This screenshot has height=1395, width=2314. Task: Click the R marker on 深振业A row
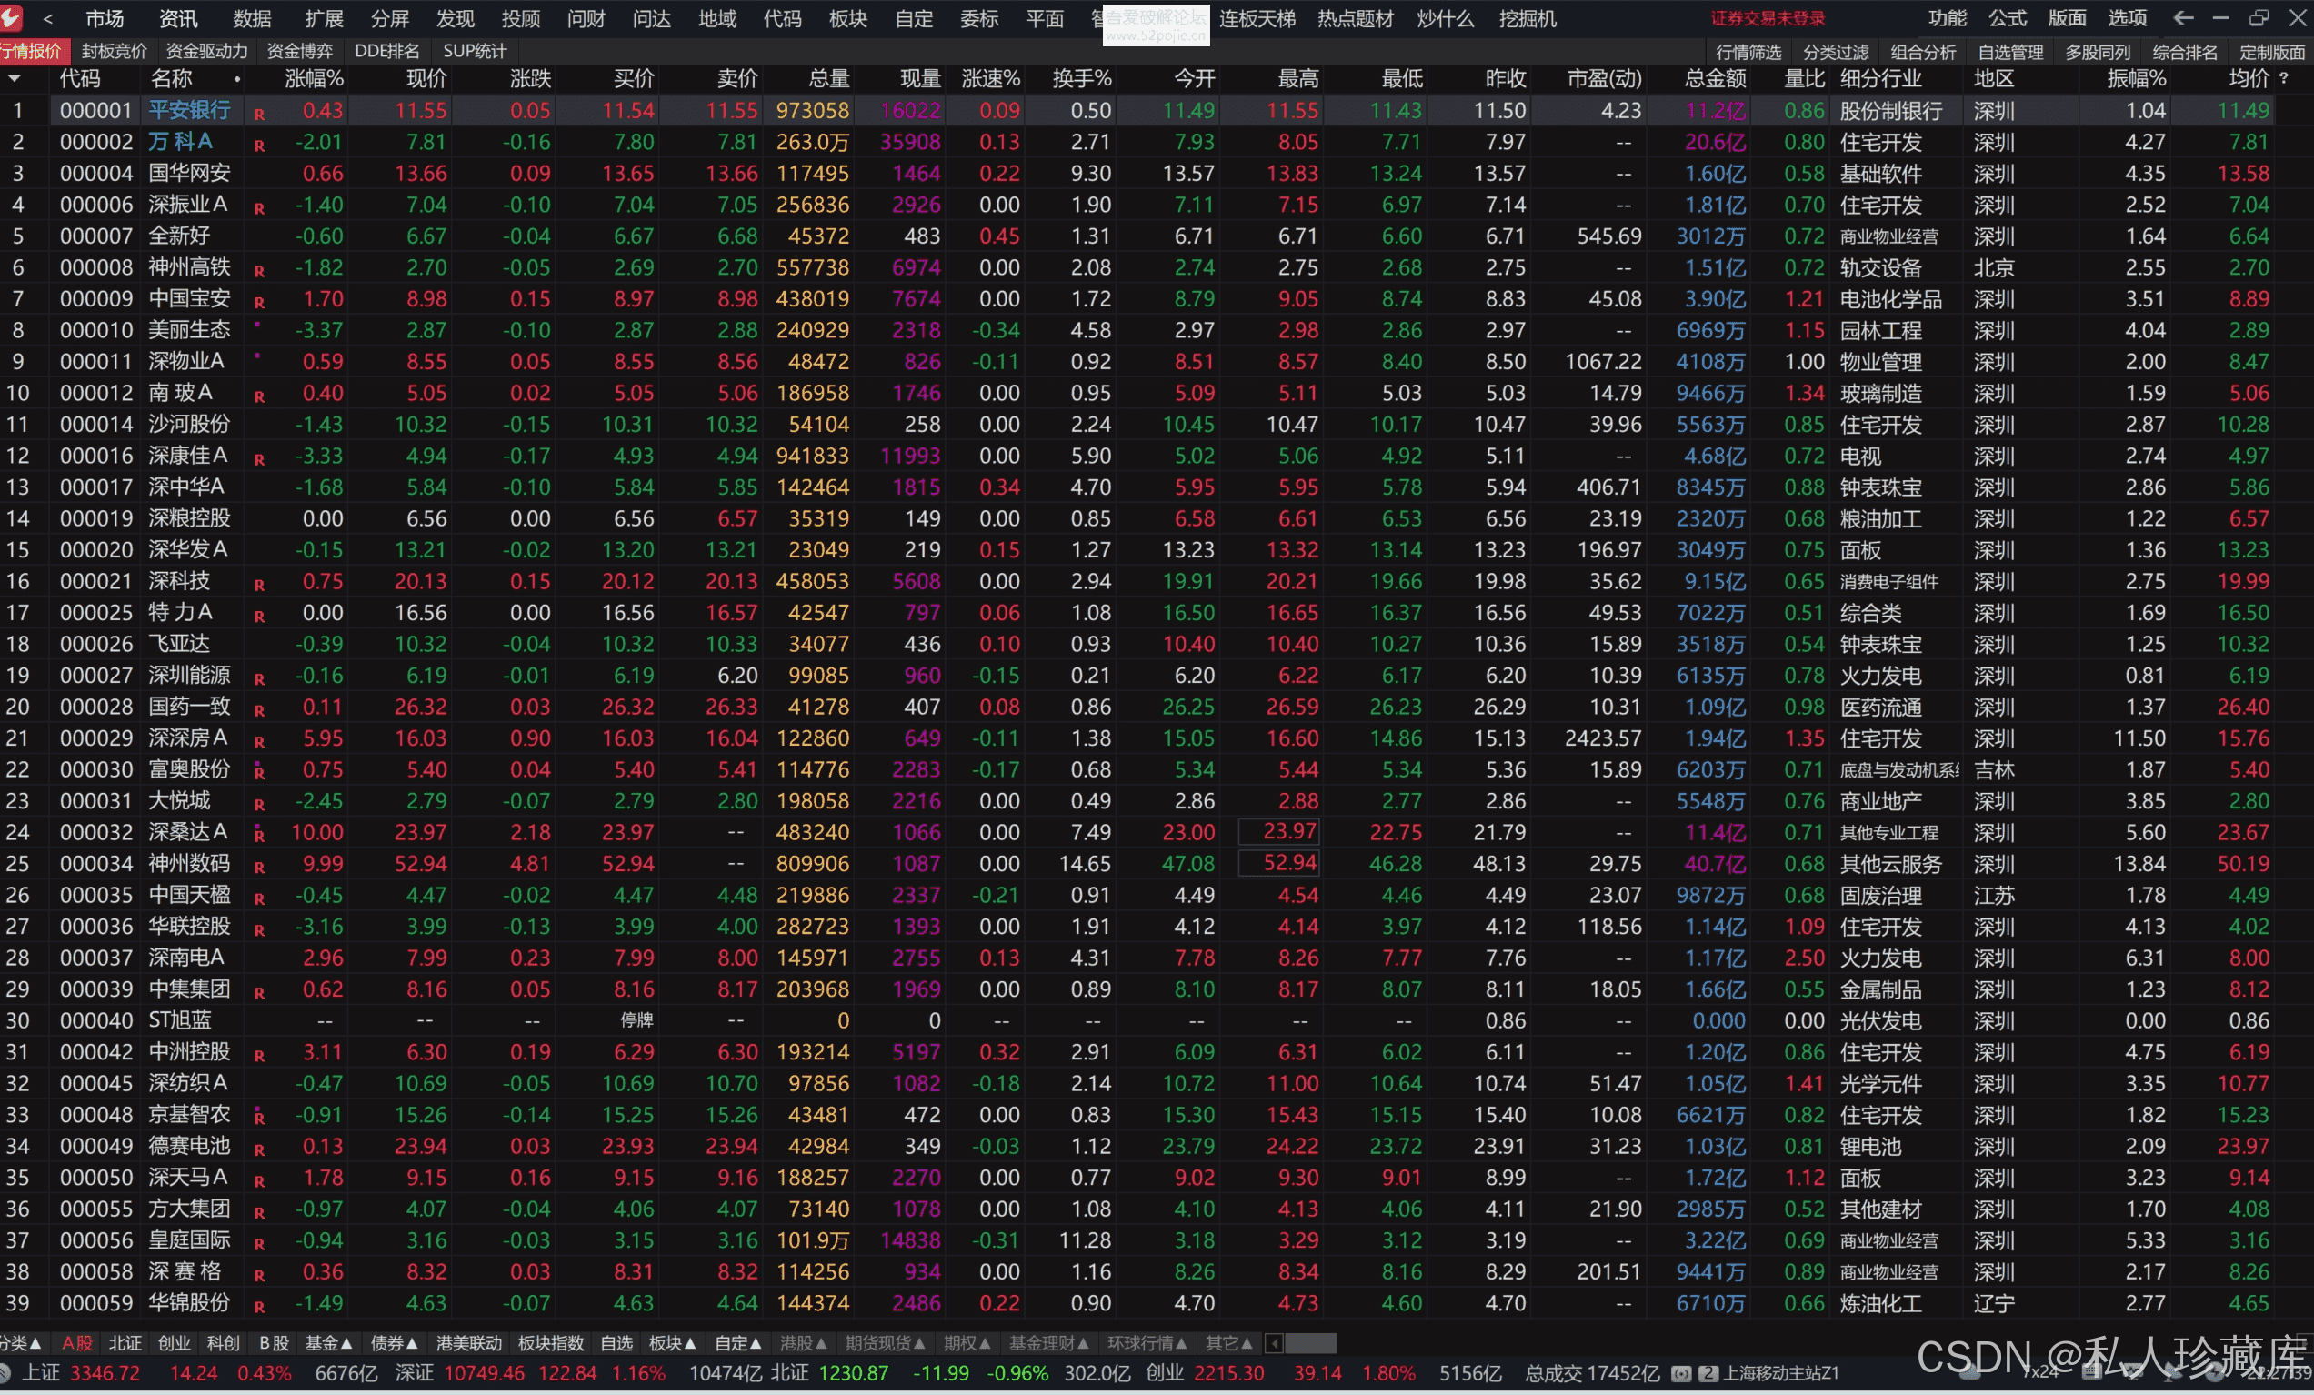[x=259, y=208]
